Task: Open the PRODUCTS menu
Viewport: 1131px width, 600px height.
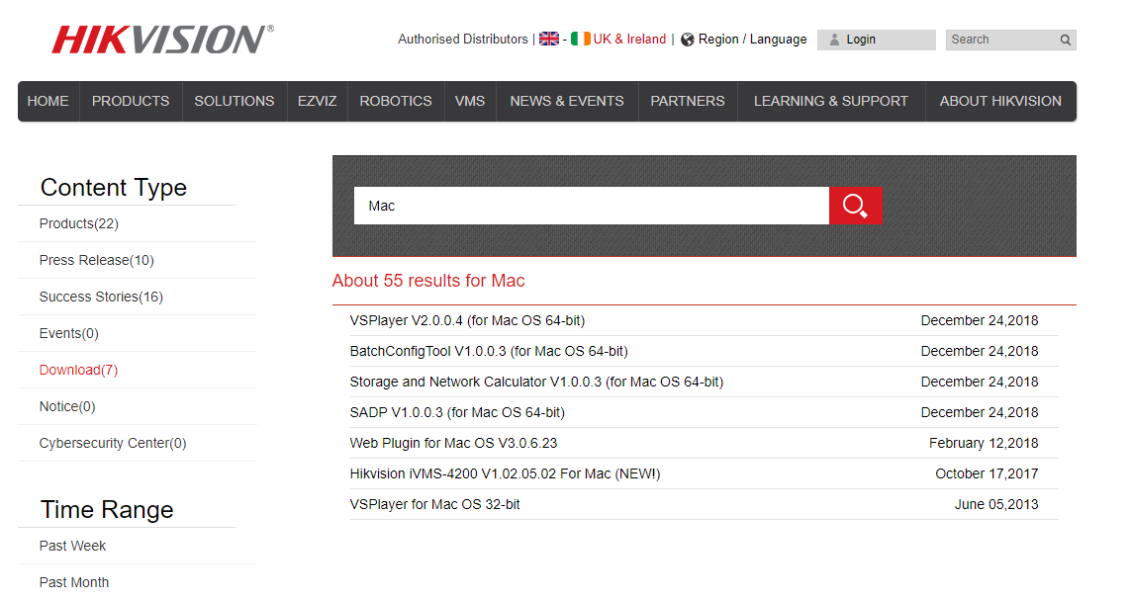Action: pos(131,101)
